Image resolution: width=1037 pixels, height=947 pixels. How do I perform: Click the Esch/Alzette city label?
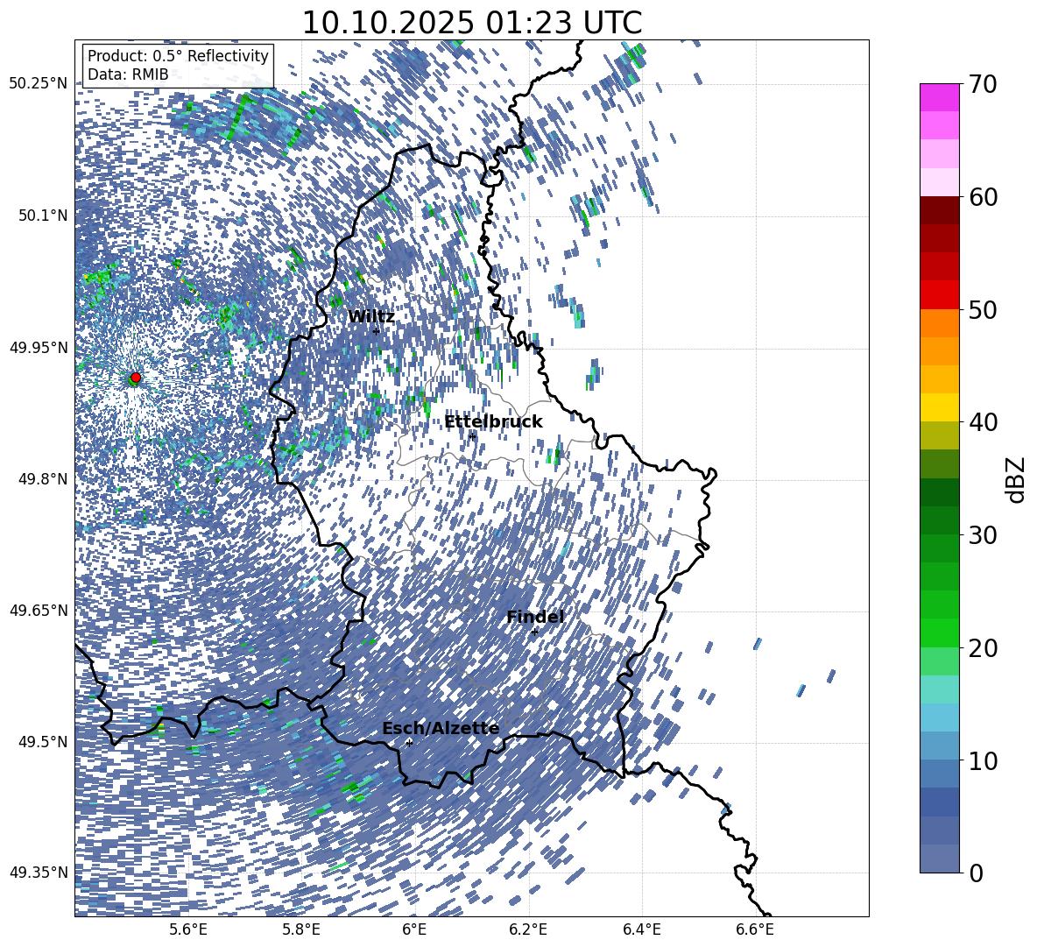click(x=441, y=729)
